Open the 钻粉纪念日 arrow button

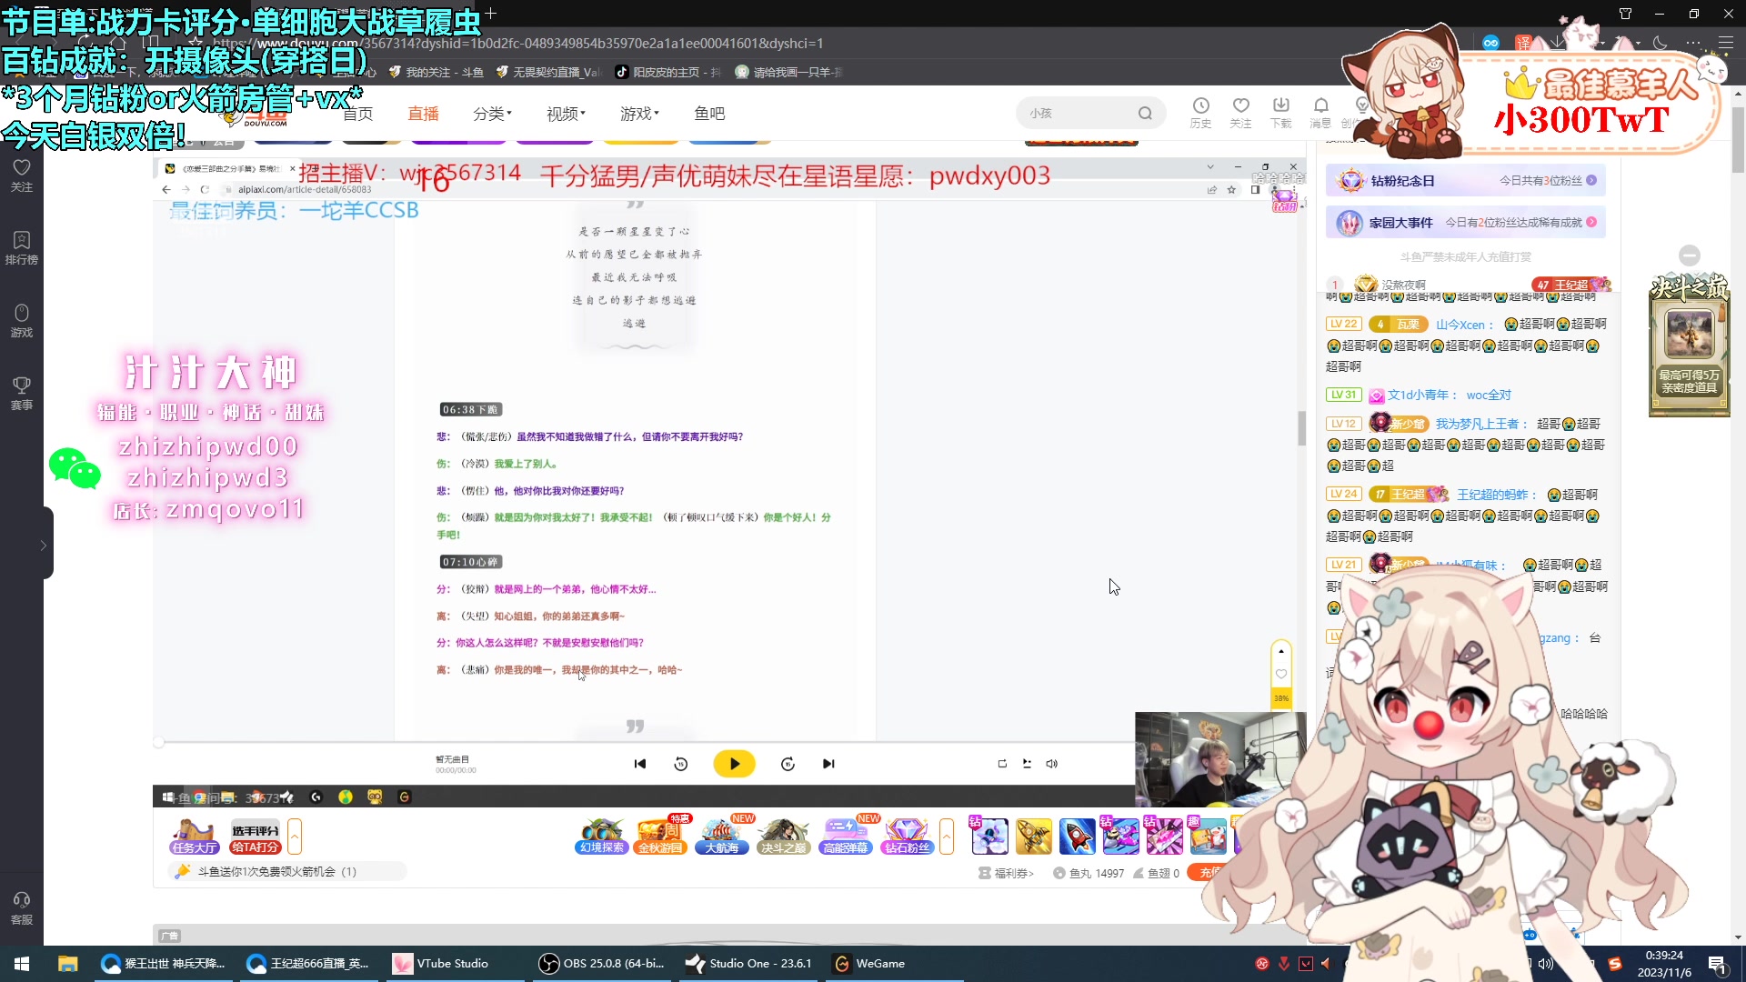click(1591, 181)
